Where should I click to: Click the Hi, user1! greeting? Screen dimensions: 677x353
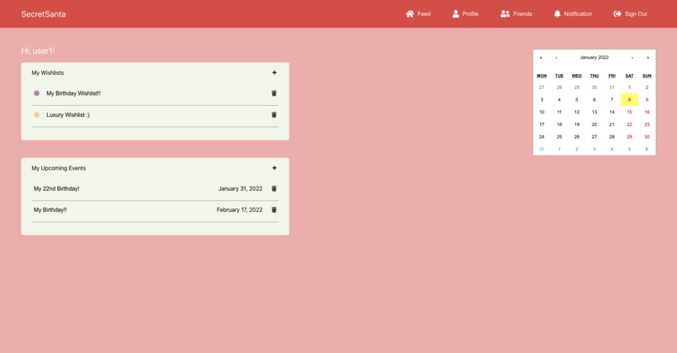coord(38,50)
